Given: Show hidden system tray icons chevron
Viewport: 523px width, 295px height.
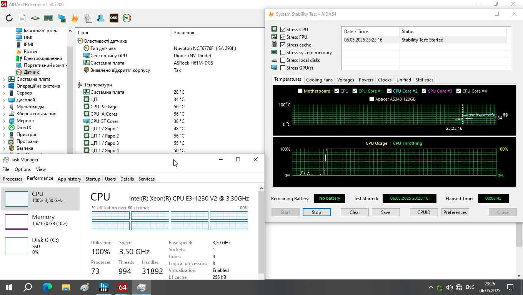Looking at the screenshot, I should (x=431, y=287).
